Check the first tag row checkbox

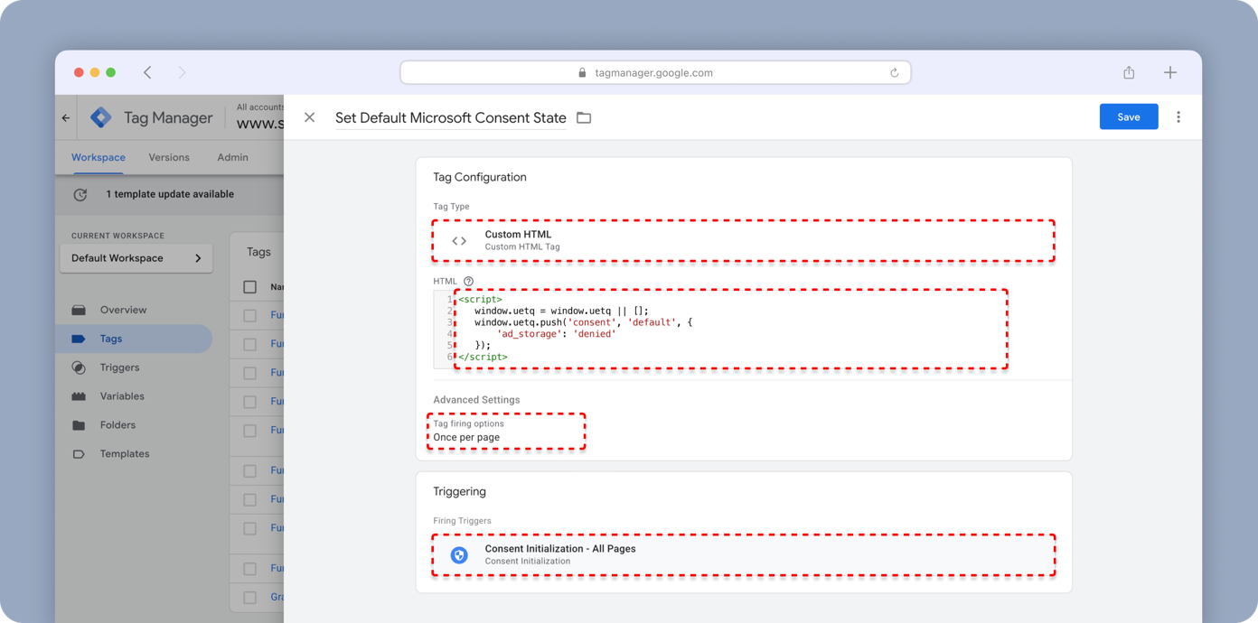[250, 316]
